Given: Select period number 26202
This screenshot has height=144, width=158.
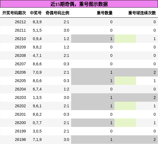Looking at the screenshot, I should click(20, 106).
